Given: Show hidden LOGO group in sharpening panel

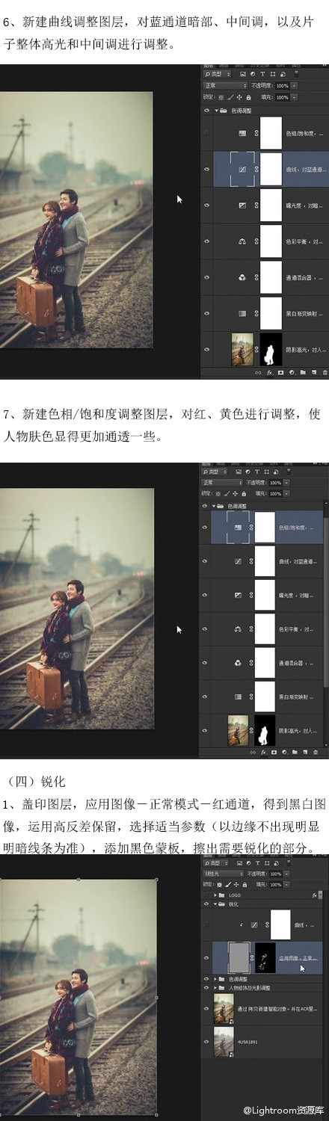Looking at the screenshot, I should [x=206, y=895].
